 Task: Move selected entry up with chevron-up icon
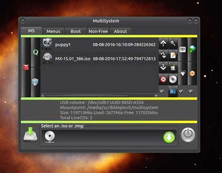coord(163,43)
